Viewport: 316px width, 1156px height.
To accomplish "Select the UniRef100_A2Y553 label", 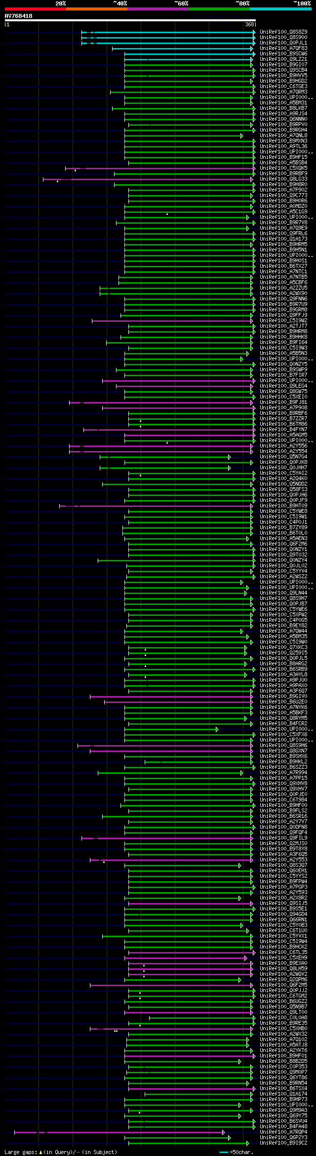I will coord(283,859).
